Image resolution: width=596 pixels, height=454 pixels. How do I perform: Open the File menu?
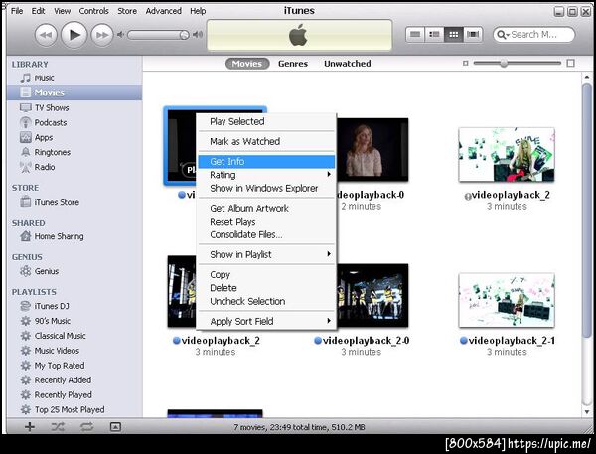point(17,11)
